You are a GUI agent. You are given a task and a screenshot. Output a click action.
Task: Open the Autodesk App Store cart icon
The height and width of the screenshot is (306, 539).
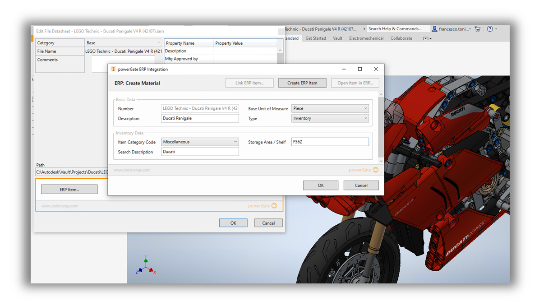(478, 28)
